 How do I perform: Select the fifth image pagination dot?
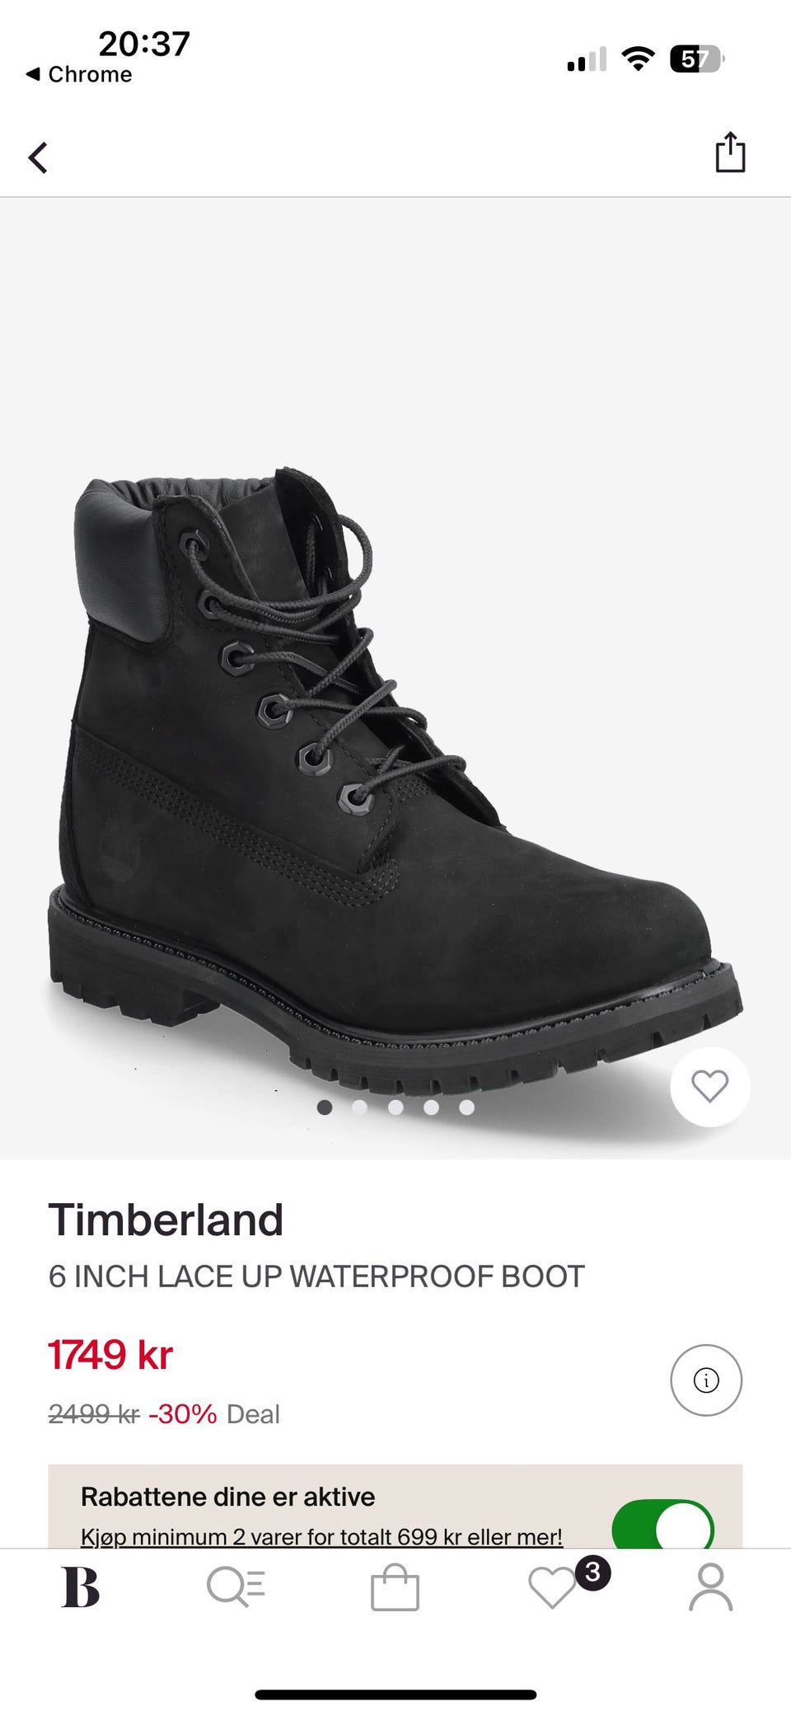point(466,1107)
